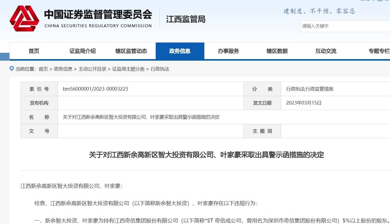
Task: Go to 证监局主题分类 breadcrumb link
Action: tap(128, 69)
